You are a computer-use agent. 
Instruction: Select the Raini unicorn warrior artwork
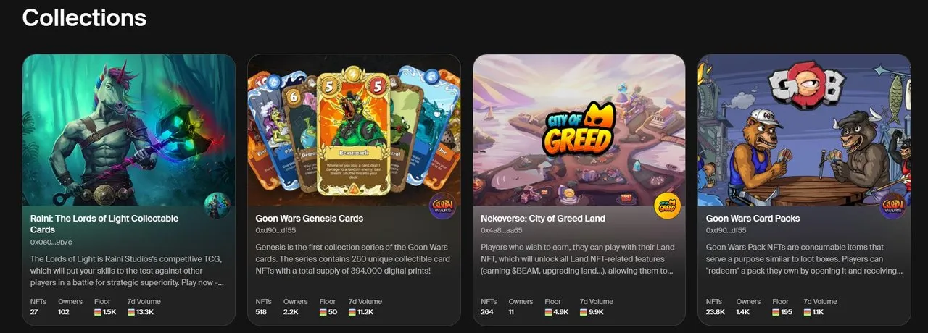[129, 130]
